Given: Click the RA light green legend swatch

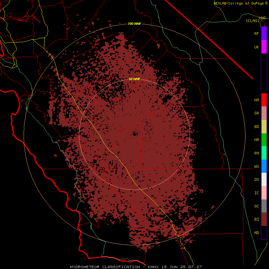Looking at the screenshot, I should coord(264,153).
